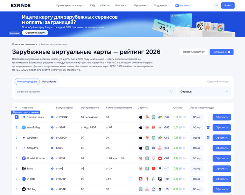Select the Международные filter toggle
Image resolution: width=245 pixels, height=195 pixels.
(27, 82)
